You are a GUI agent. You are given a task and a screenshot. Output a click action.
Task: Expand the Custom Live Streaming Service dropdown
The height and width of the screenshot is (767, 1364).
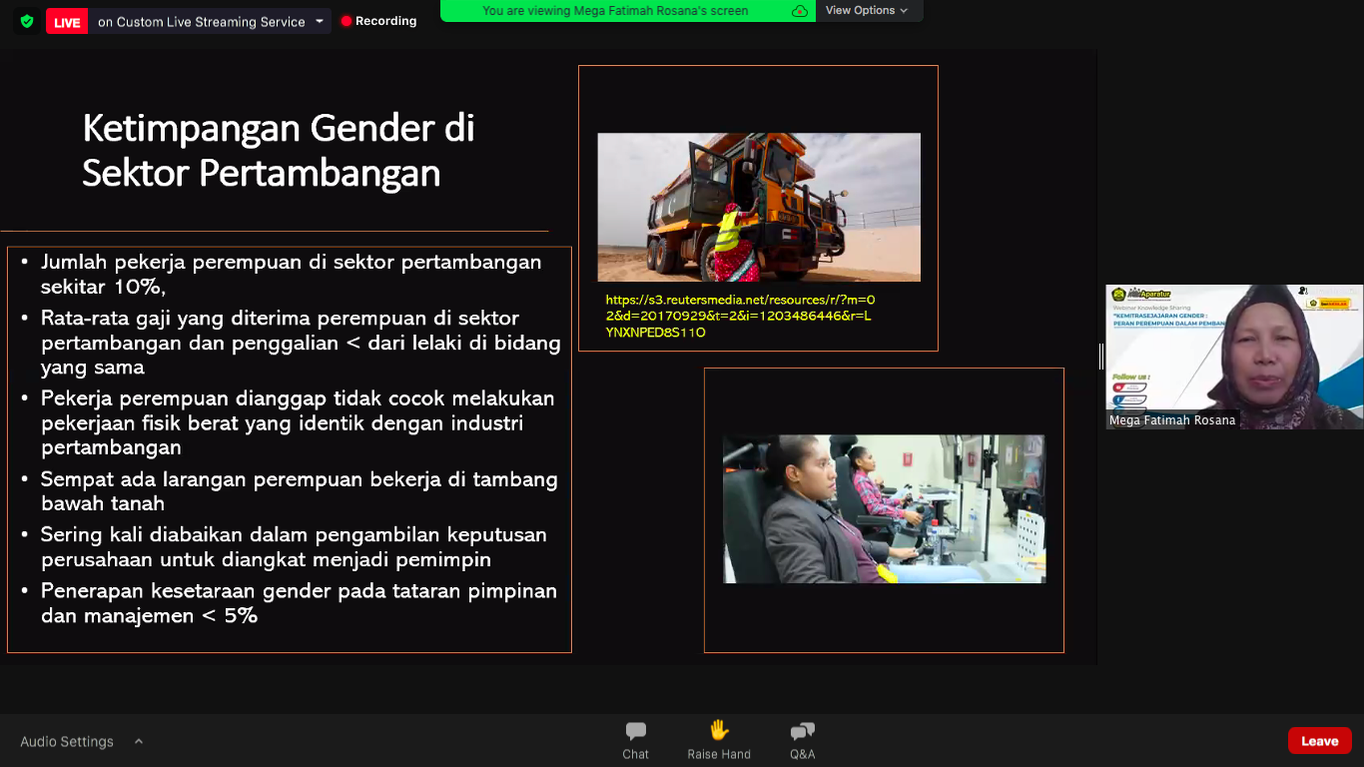click(x=320, y=21)
